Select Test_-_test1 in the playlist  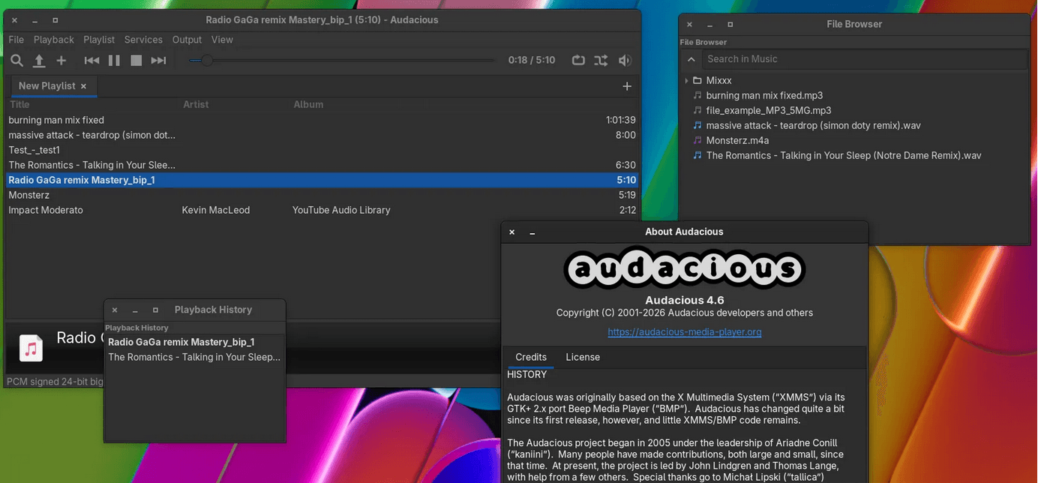tap(322, 150)
